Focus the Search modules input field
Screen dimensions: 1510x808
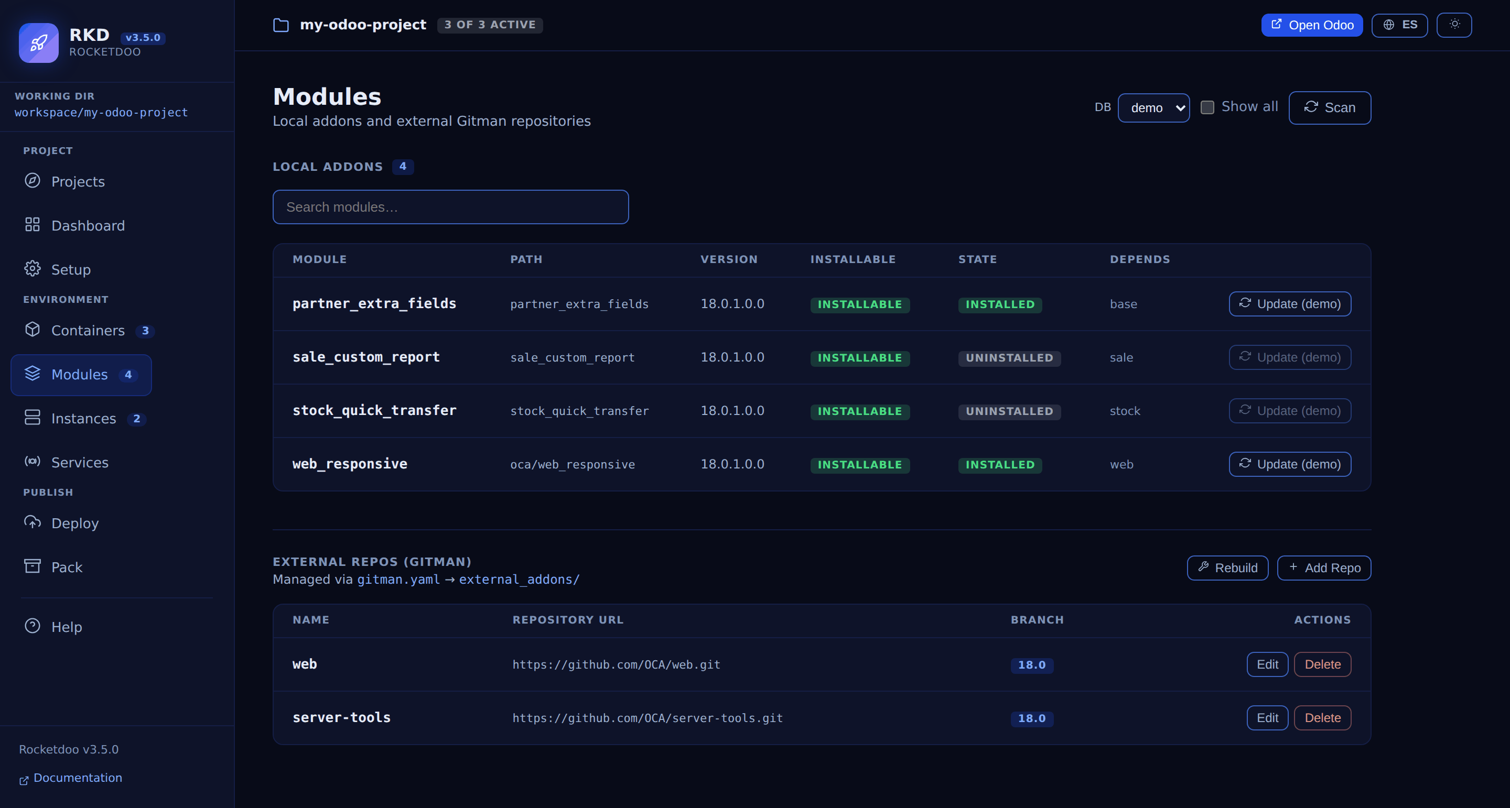coord(450,207)
